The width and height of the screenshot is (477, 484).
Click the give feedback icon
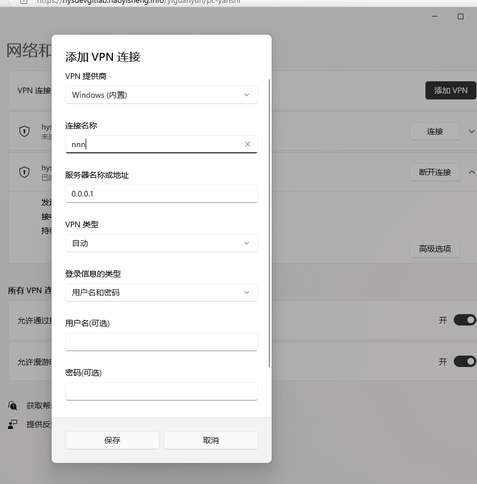[x=12, y=424]
